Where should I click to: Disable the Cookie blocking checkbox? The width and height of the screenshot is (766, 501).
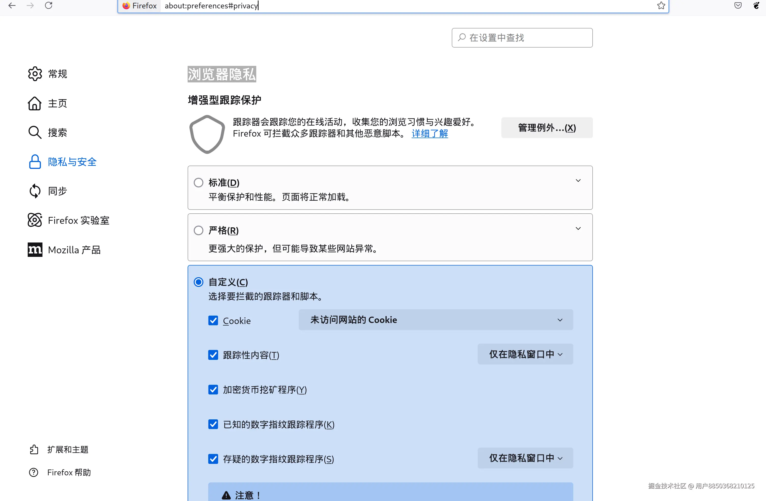pyautogui.click(x=213, y=320)
